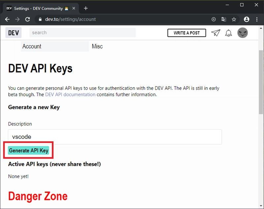Switch to the Misc settings tab

click(97, 46)
